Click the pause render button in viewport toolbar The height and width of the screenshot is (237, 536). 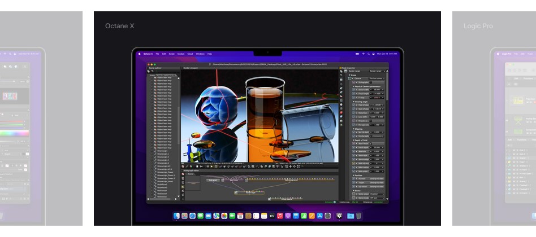tap(208, 166)
